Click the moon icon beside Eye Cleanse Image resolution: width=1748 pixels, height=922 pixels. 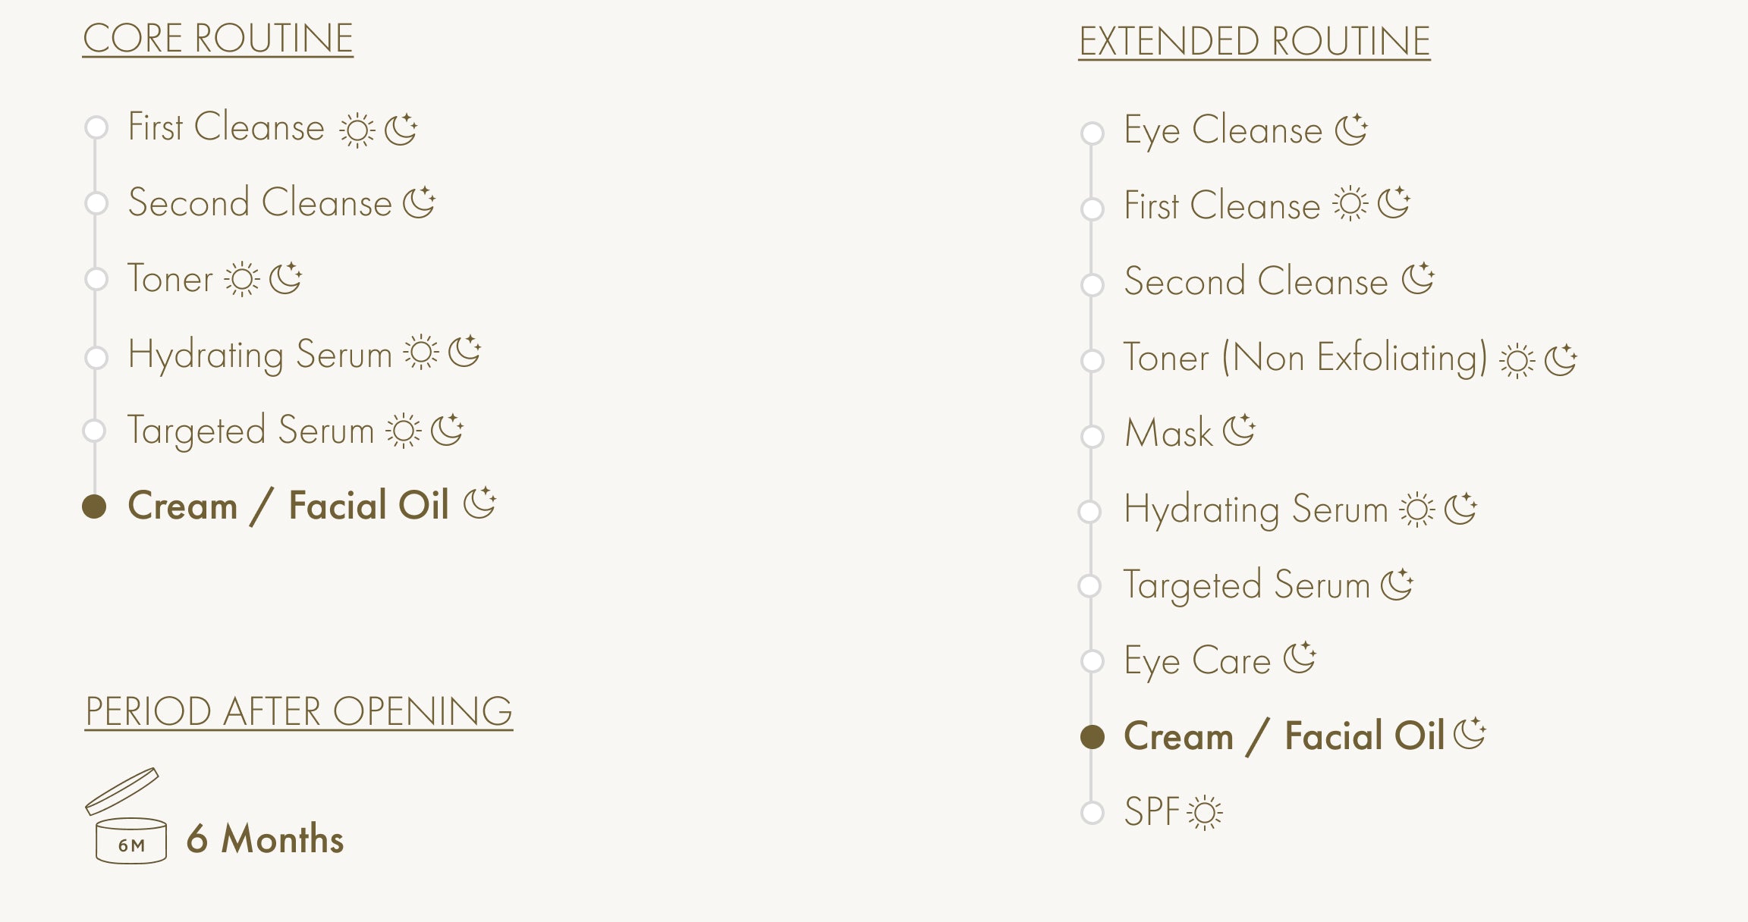pyautogui.click(x=1351, y=130)
